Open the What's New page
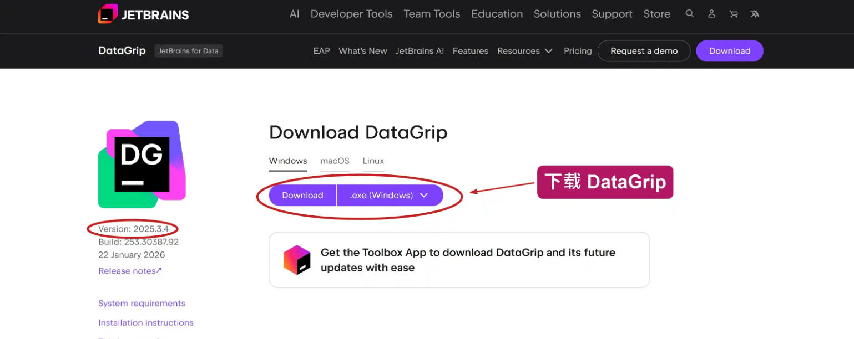The image size is (854, 339). (363, 50)
